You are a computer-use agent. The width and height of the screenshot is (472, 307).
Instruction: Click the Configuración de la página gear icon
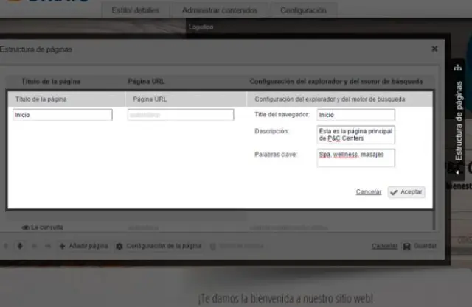(x=119, y=246)
